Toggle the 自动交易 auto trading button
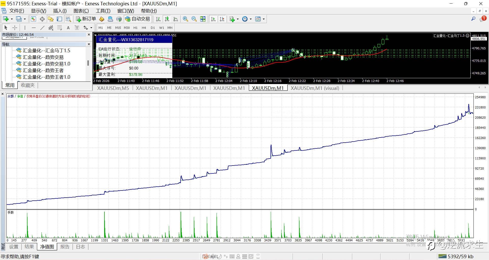The width and height of the screenshot is (489, 260). coord(138,19)
